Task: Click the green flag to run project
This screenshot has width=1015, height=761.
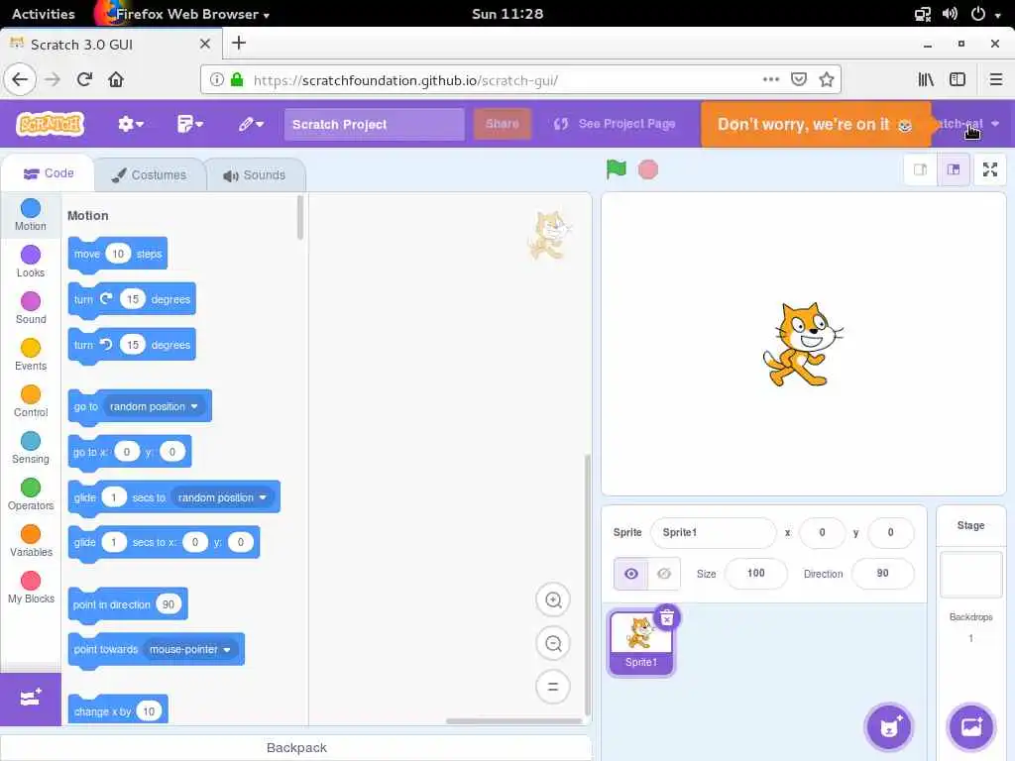Action: coord(616,169)
